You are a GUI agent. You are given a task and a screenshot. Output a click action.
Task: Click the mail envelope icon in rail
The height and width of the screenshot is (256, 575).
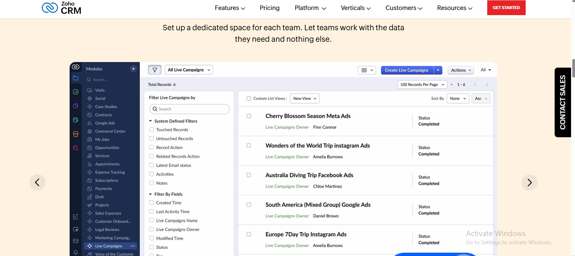(x=76, y=241)
